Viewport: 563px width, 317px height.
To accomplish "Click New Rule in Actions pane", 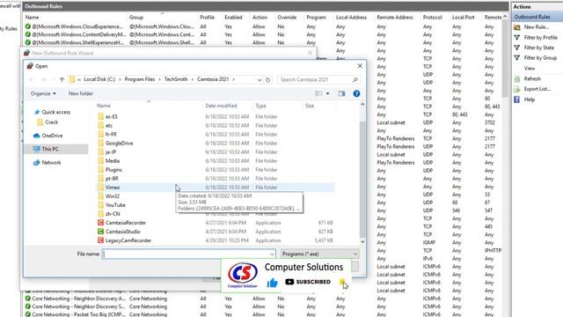I will click(x=536, y=27).
